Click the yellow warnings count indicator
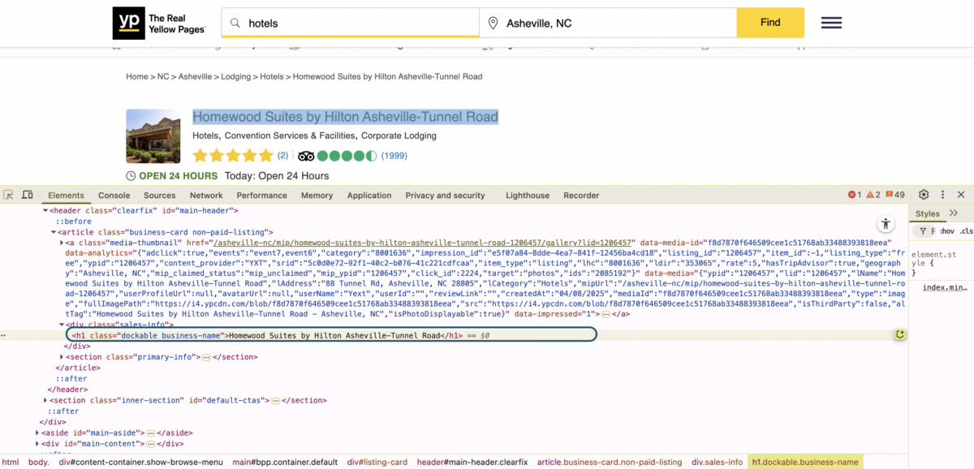This screenshot has width=974, height=469. click(873, 195)
